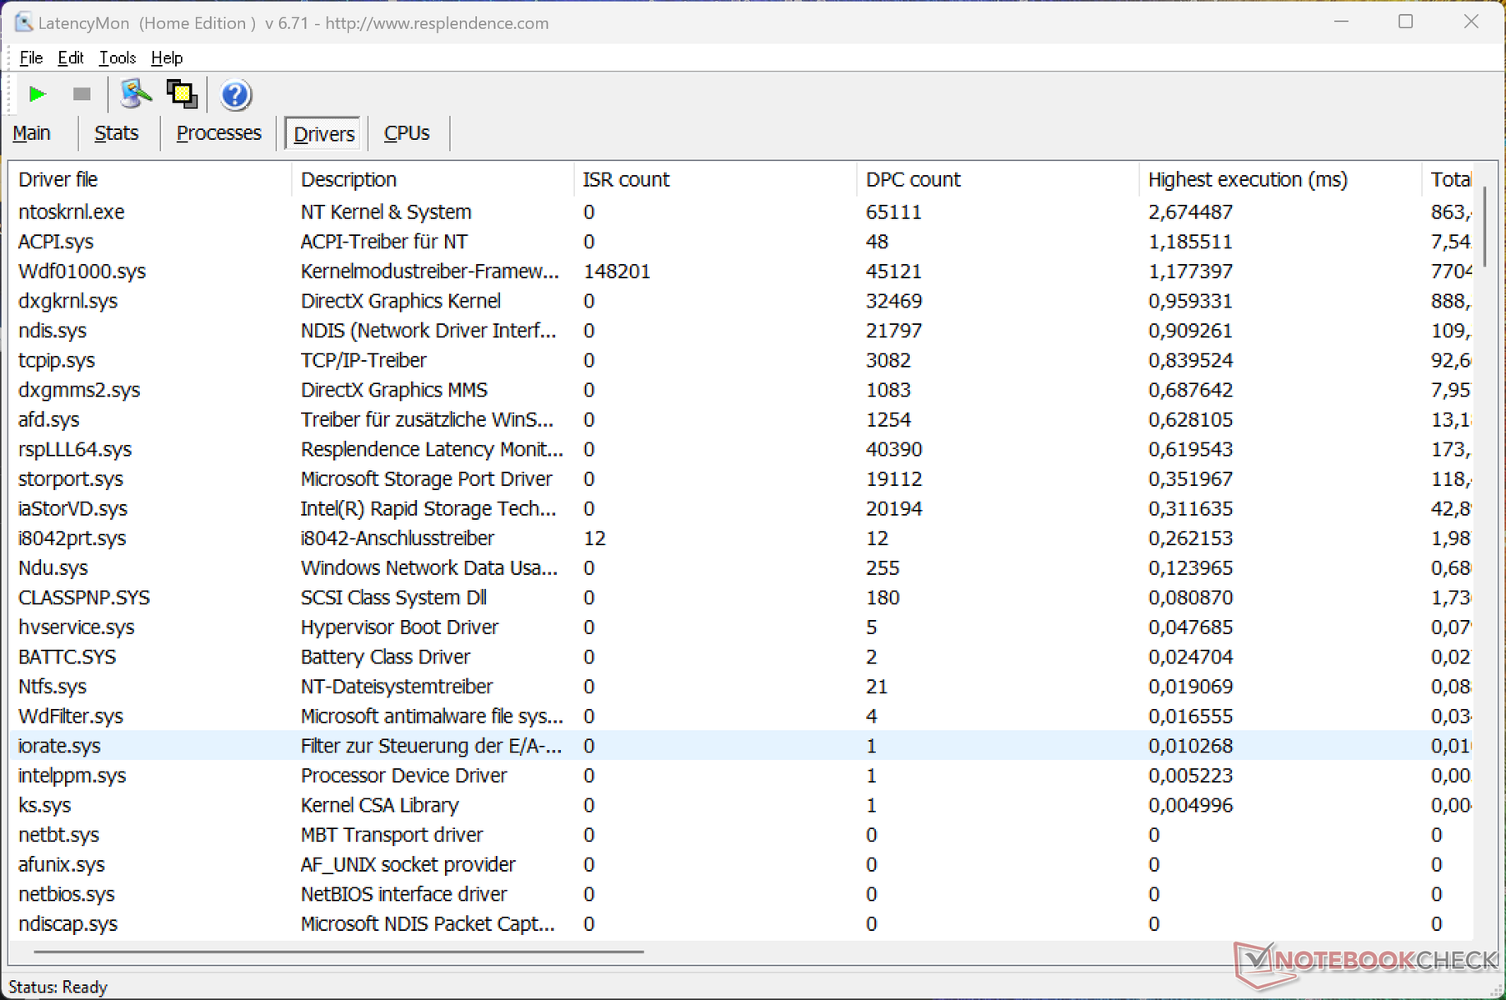Select the intelppm.sys driver row
1506x1000 pixels.
click(741, 776)
